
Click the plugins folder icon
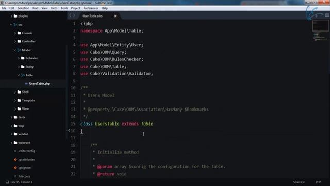pos(15,16)
